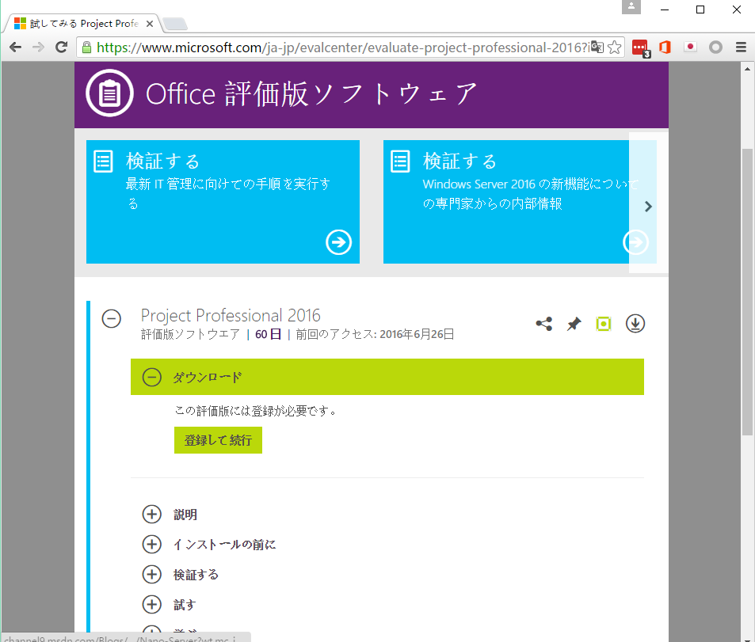Click the arrow circle on the first 検証する card
The height and width of the screenshot is (642, 755).
coord(338,242)
